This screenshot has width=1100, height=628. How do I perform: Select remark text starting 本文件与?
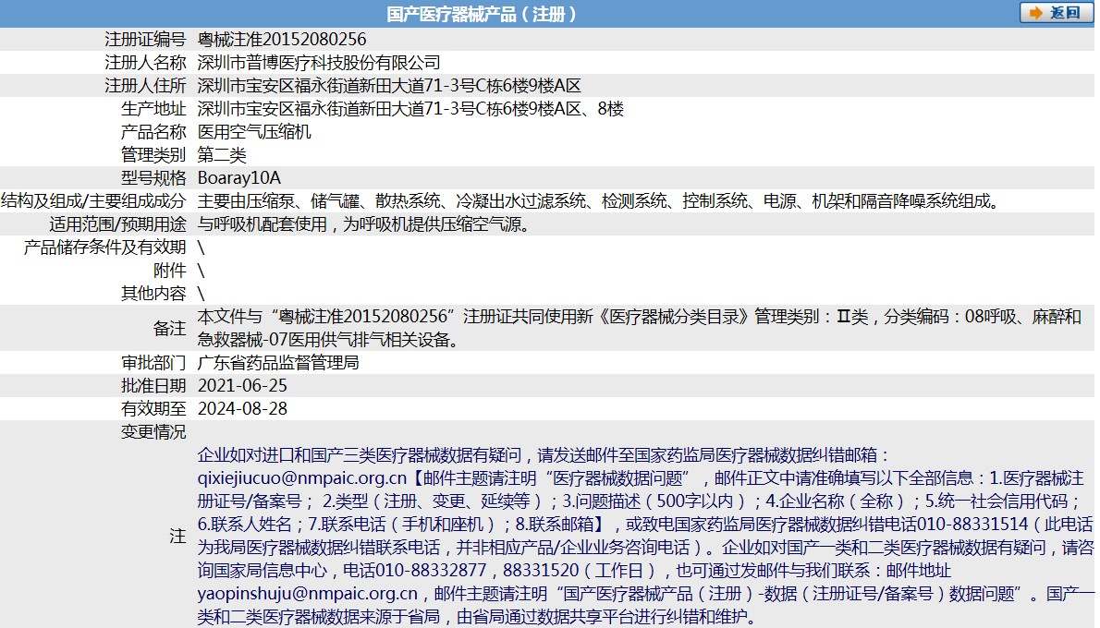(639, 328)
